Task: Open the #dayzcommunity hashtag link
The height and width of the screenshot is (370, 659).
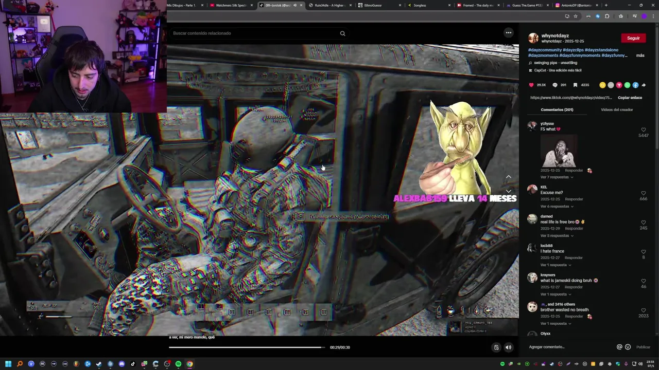Action: point(545,50)
